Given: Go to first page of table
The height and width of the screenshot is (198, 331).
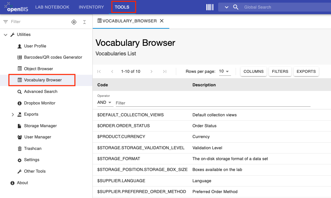Looking at the screenshot, I should [x=99, y=71].
